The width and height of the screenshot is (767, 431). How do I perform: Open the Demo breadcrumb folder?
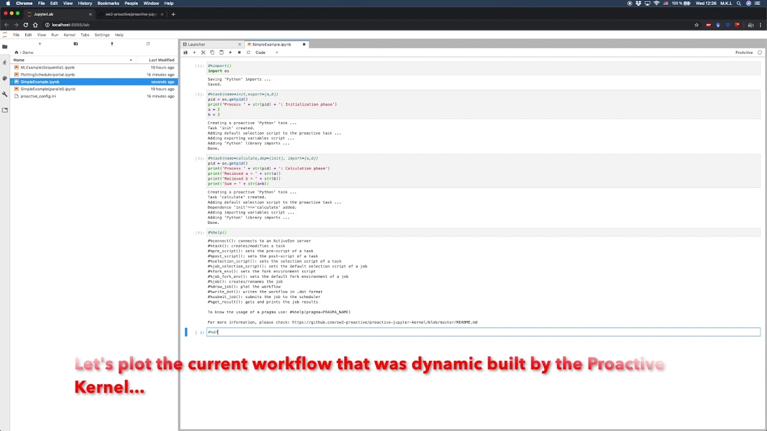coord(28,53)
